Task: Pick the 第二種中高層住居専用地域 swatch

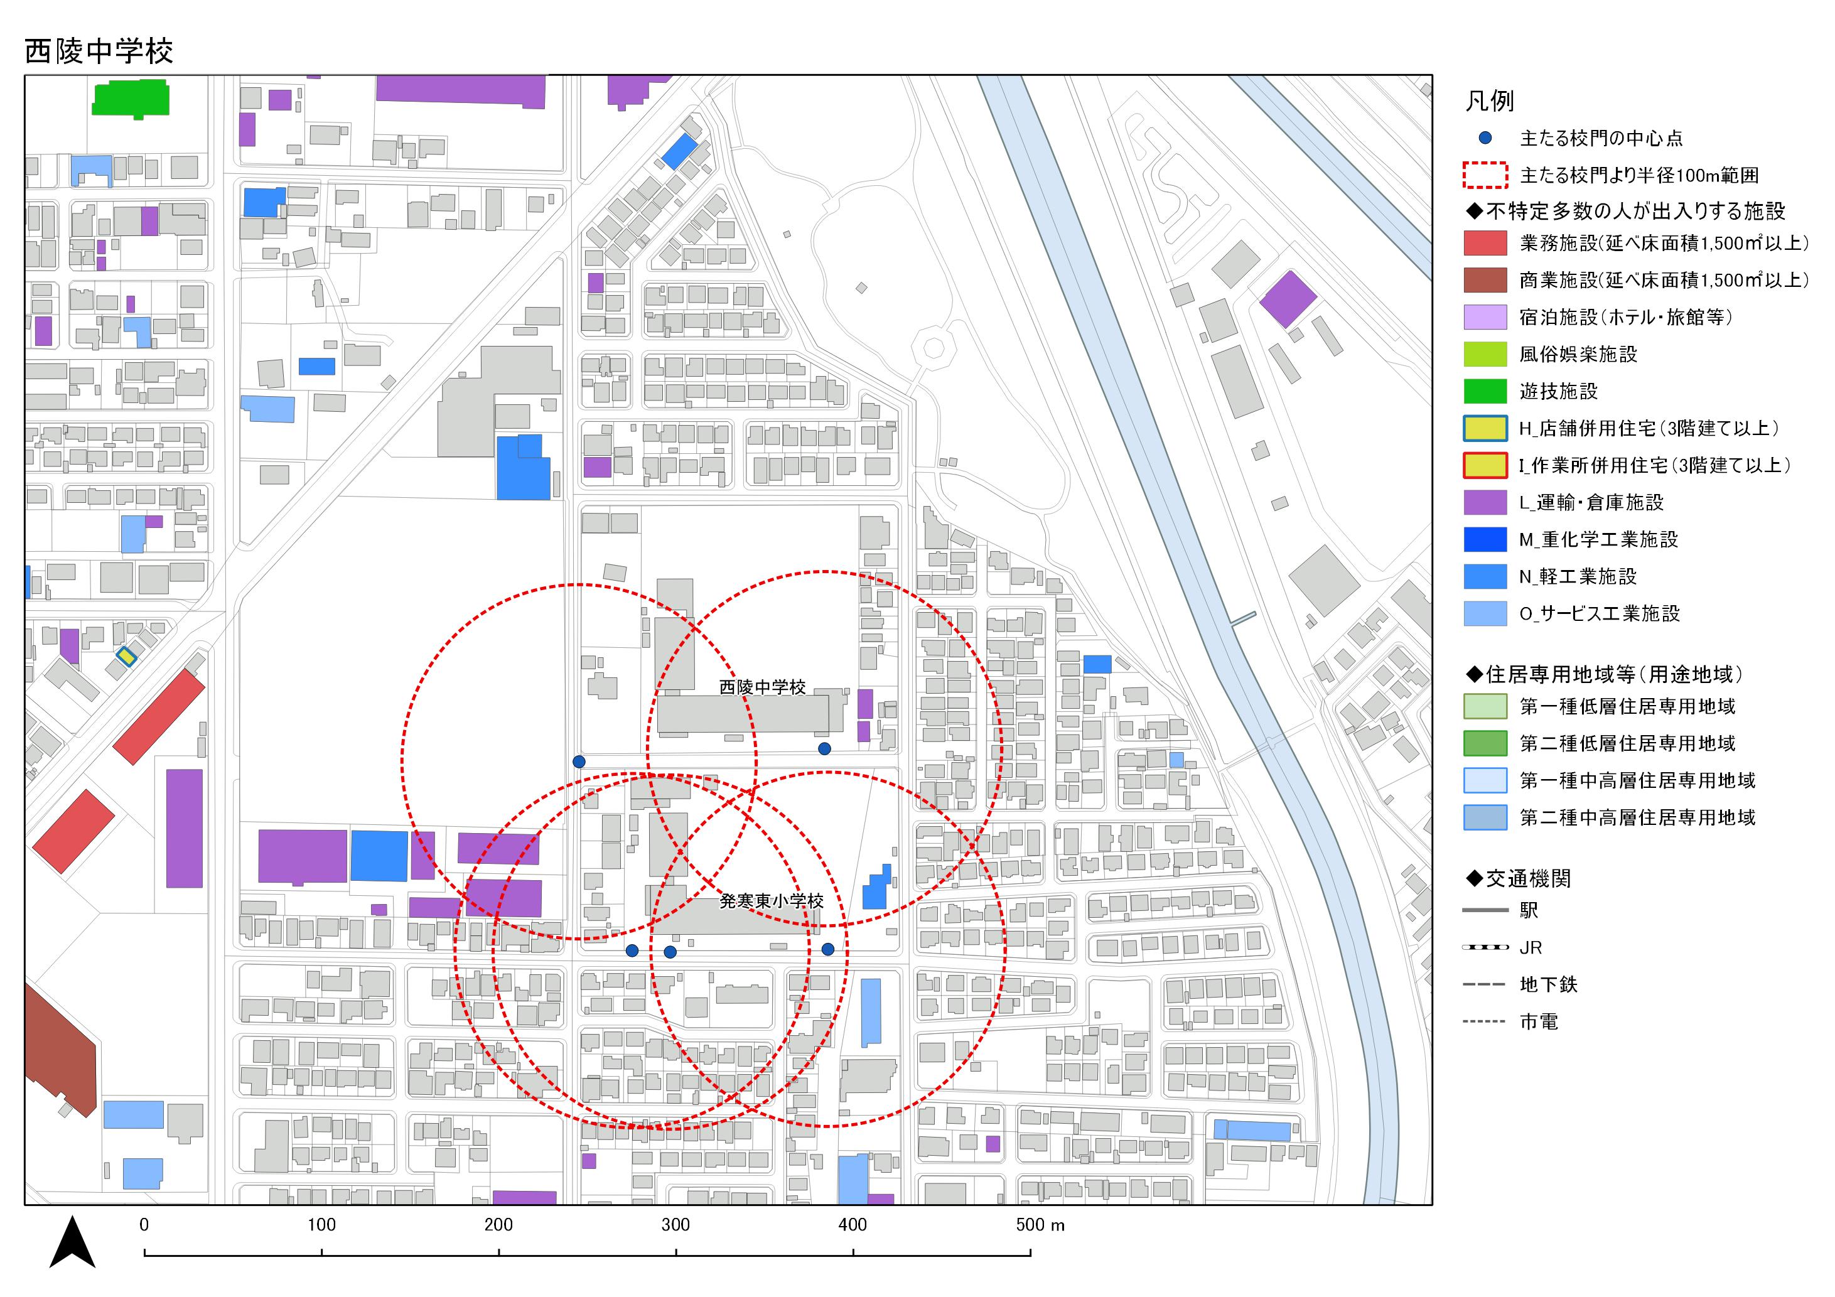Action: [1485, 817]
